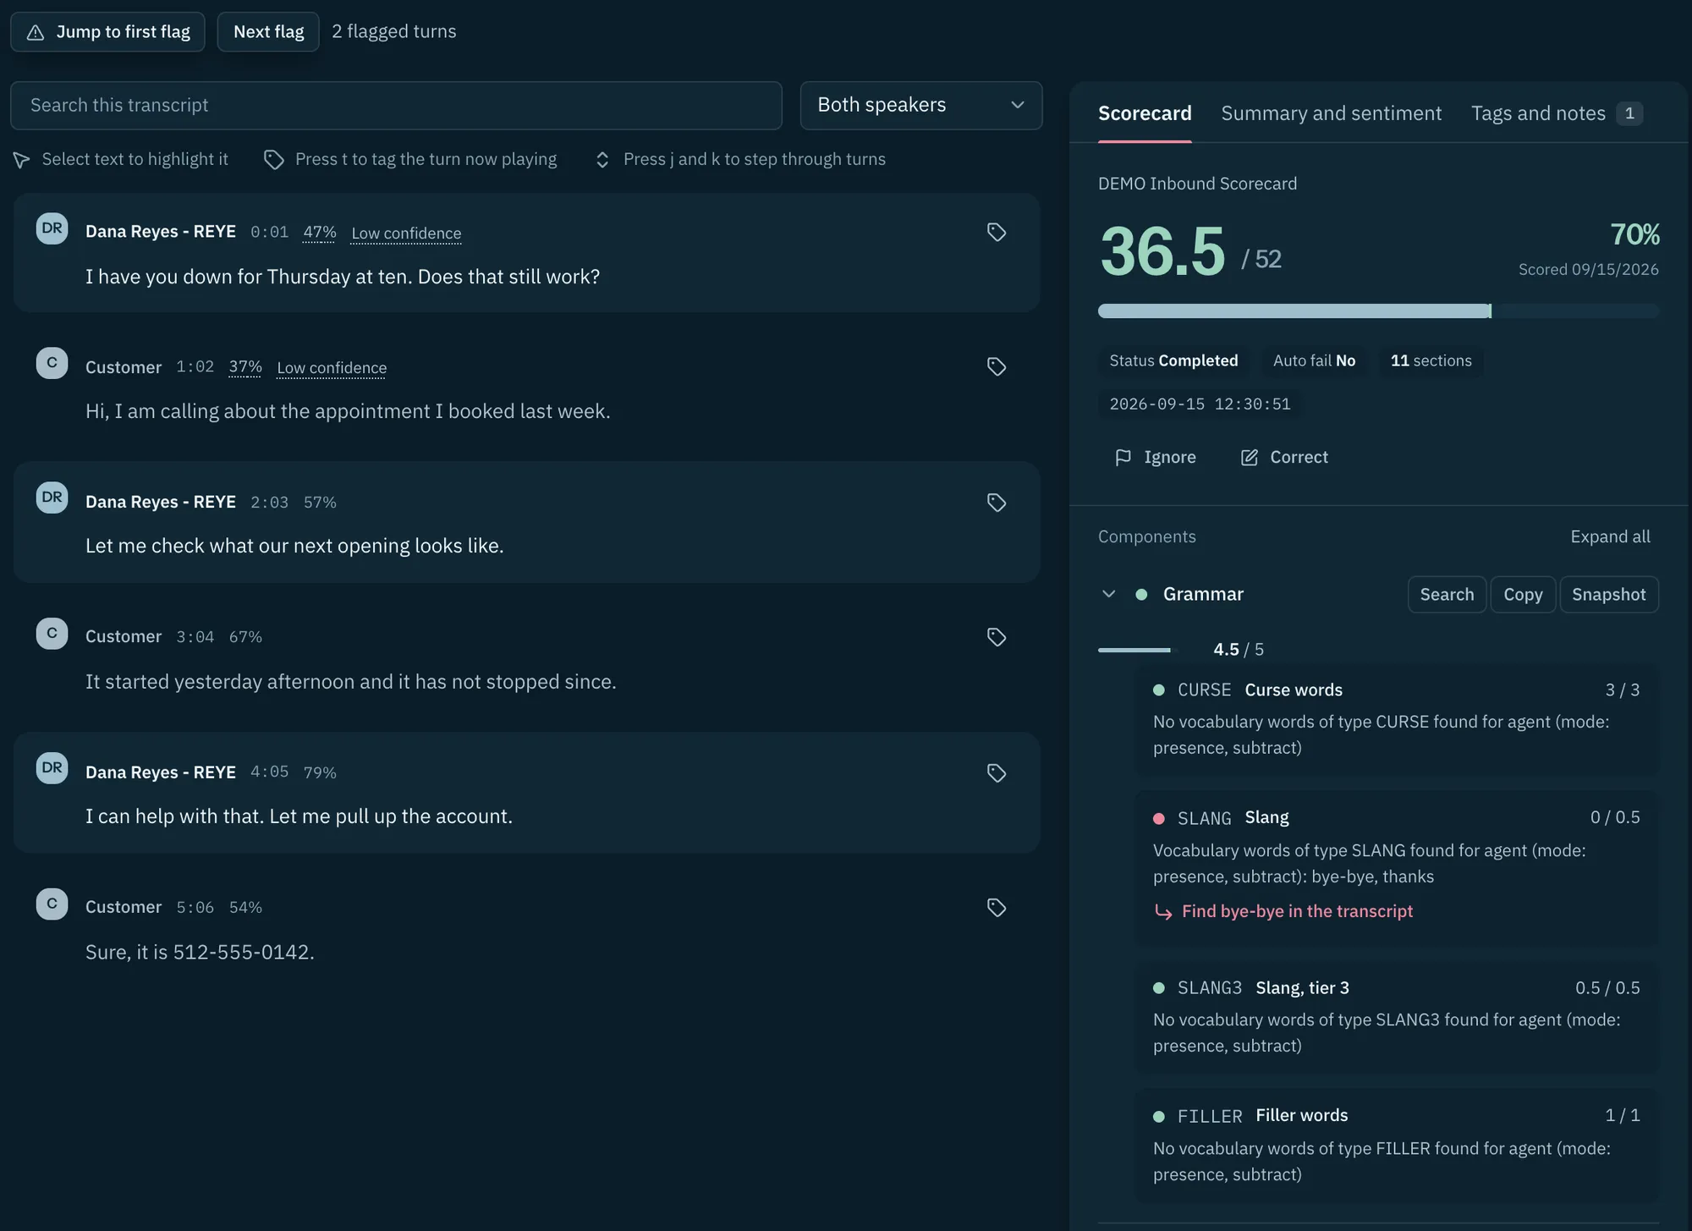Viewport: 1692px width, 1231px height.
Task: Focus the Search this transcript field
Action: pos(396,105)
